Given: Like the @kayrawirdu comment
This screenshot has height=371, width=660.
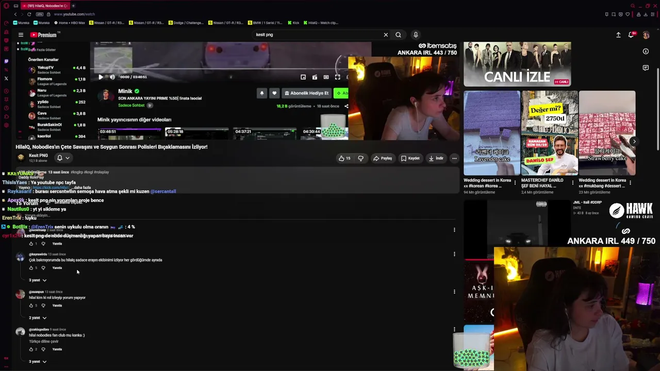Looking at the screenshot, I should click(x=31, y=268).
